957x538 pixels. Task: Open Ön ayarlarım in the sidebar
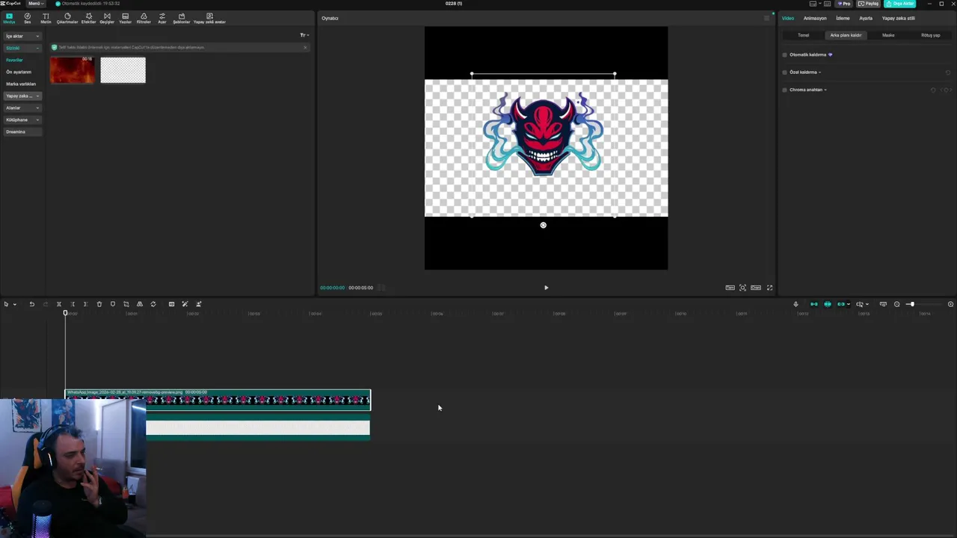pos(19,72)
